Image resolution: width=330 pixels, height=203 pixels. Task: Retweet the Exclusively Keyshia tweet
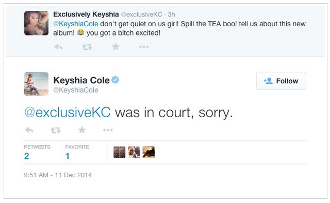(x=87, y=47)
